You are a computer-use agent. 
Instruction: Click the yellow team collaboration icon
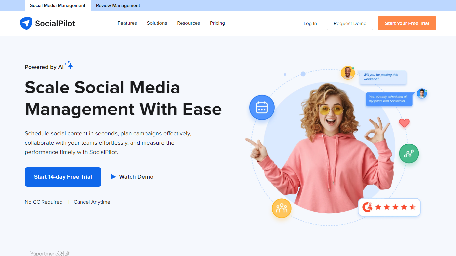(x=282, y=208)
